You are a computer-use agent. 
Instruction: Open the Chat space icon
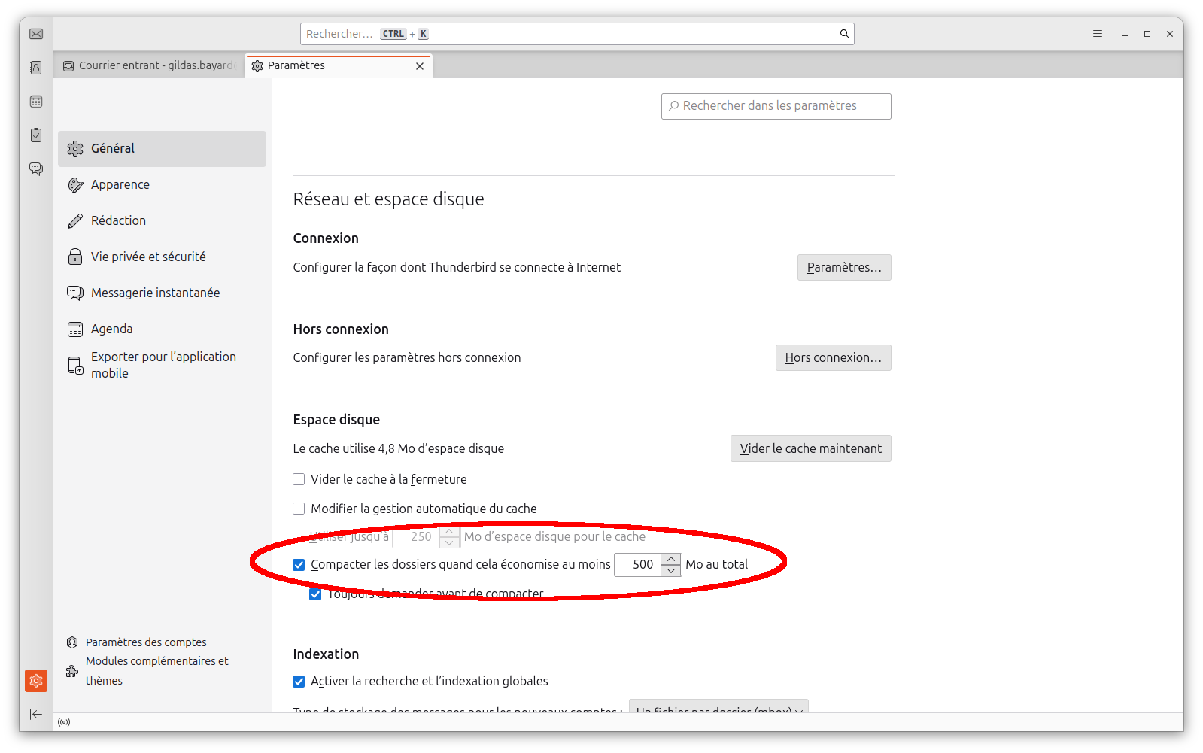click(36, 169)
